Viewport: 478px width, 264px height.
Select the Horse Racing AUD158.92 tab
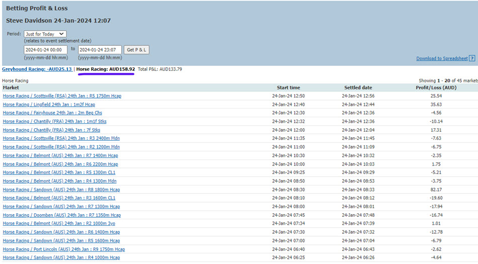pyautogui.click(x=106, y=69)
